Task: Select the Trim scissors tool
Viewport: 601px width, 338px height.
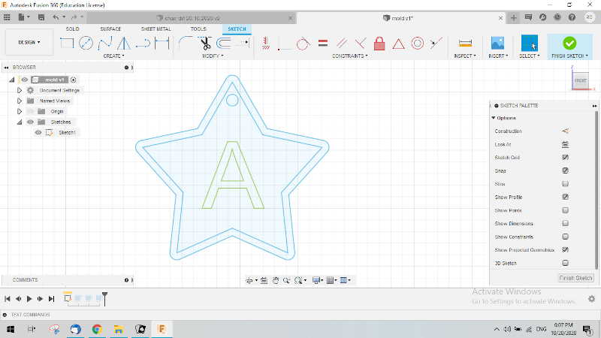Action: (x=205, y=44)
